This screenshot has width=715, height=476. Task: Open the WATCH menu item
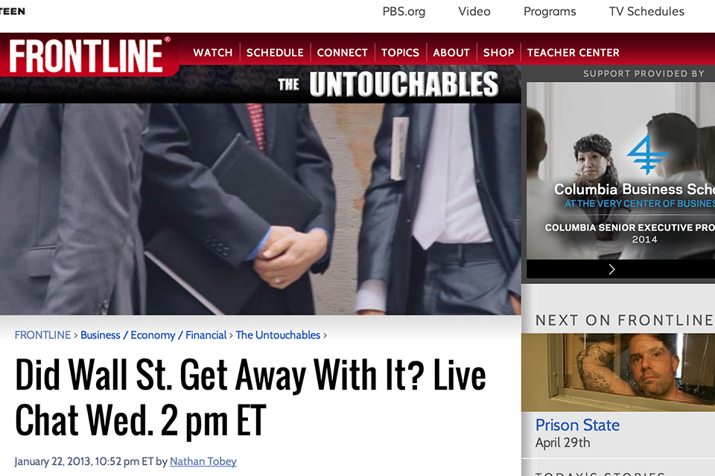213,53
